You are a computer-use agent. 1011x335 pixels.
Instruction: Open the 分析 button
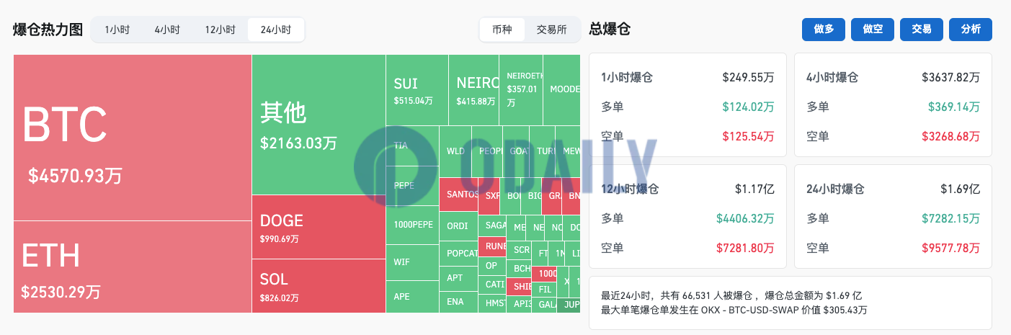971,30
